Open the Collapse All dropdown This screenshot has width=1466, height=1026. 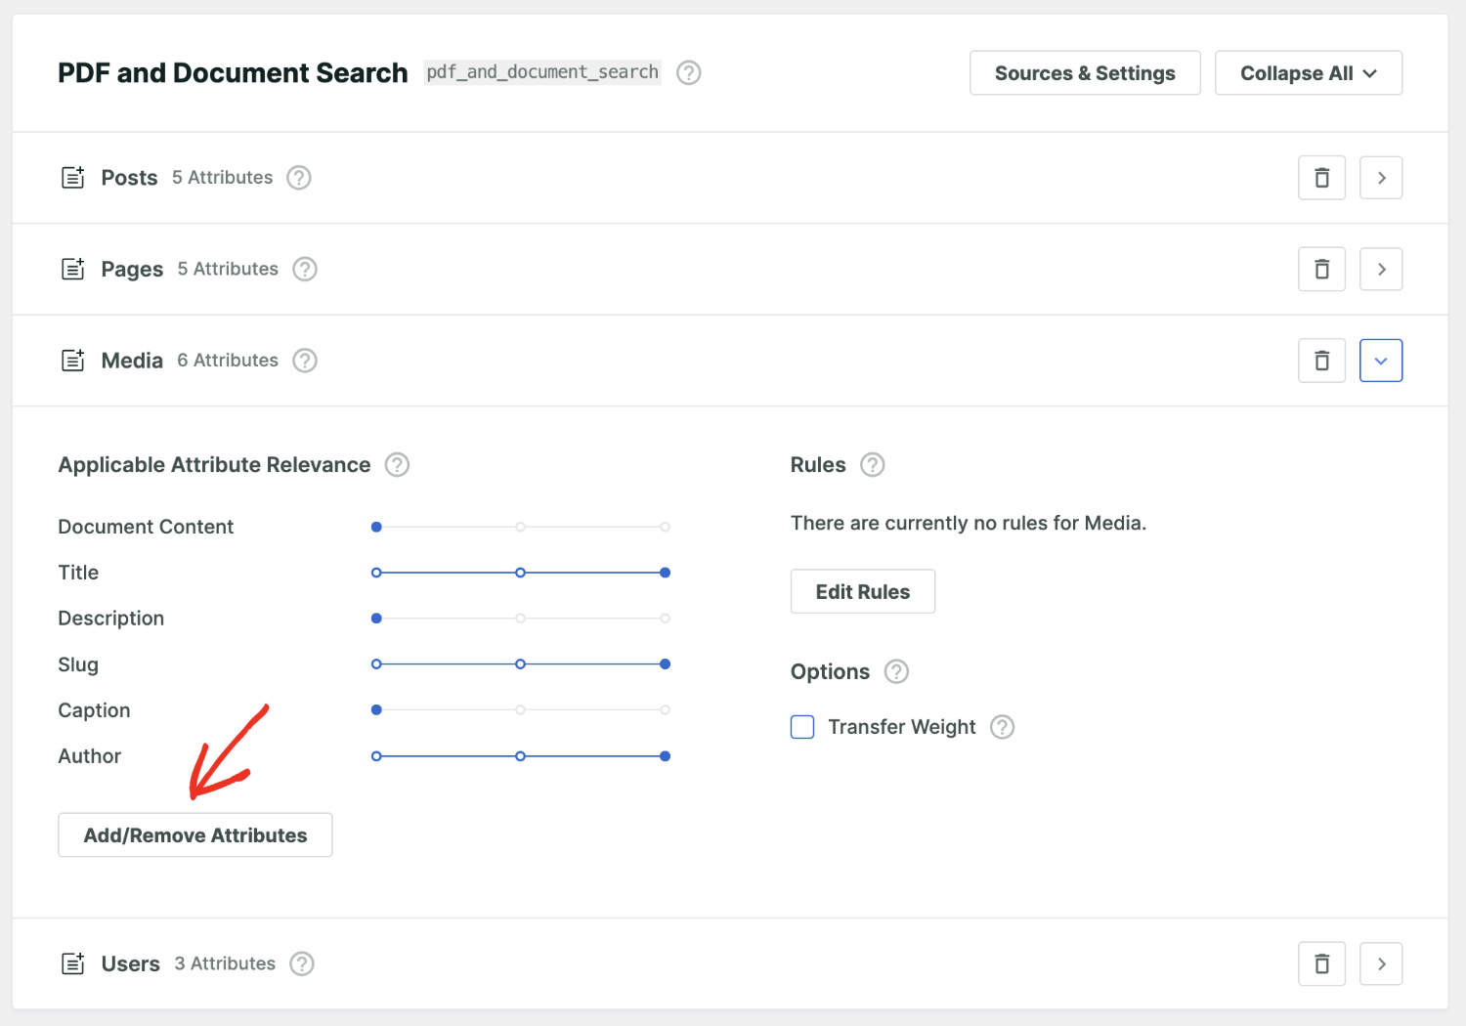1308,72
